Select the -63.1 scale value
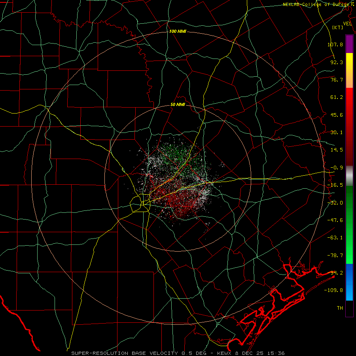Image resolution: width=356 pixels, height=356 pixels. click(x=335, y=238)
